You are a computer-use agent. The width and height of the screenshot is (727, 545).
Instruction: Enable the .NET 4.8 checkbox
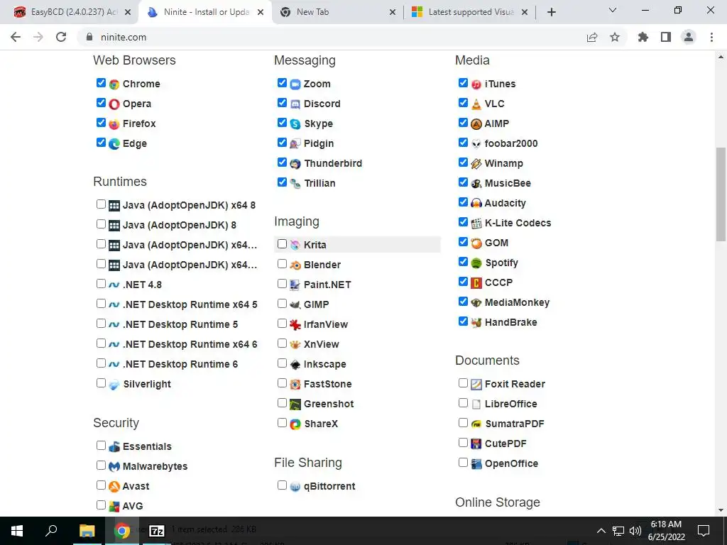point(101,284)
